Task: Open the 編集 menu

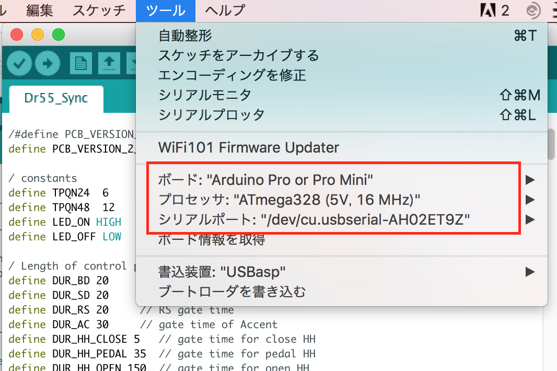Action: (x=39, y=10)
